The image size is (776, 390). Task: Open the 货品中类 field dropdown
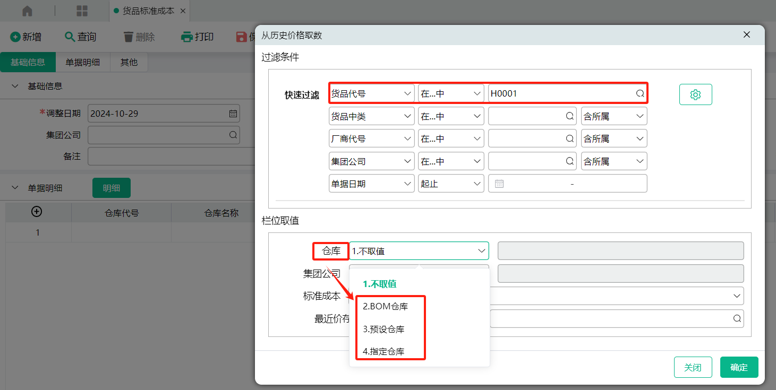click(372, 116)
